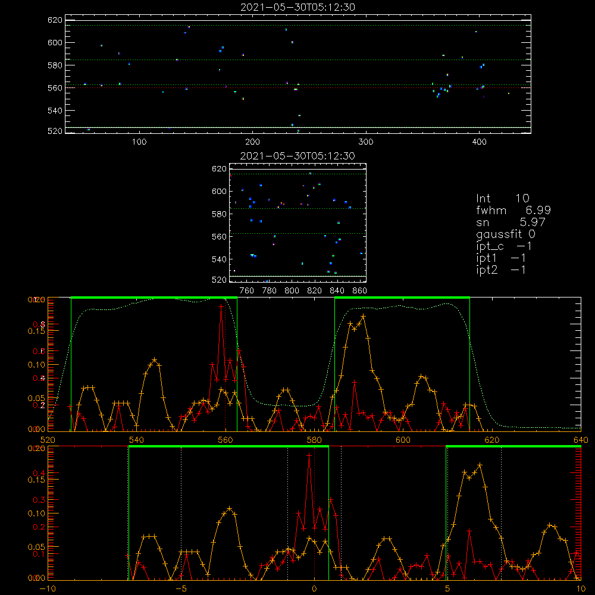
Task: Select the 'fwhm 6.99' readout
Action: tap(513, 210)
